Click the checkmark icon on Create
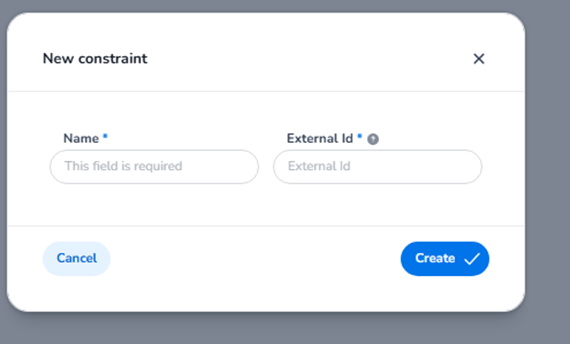The width and height of the screenshot is (570, 344). [x=472, y=259]
